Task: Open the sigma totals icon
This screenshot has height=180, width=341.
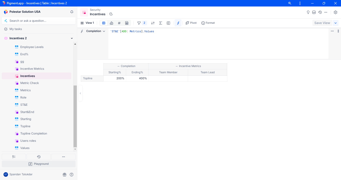Action: coord(161,23)
